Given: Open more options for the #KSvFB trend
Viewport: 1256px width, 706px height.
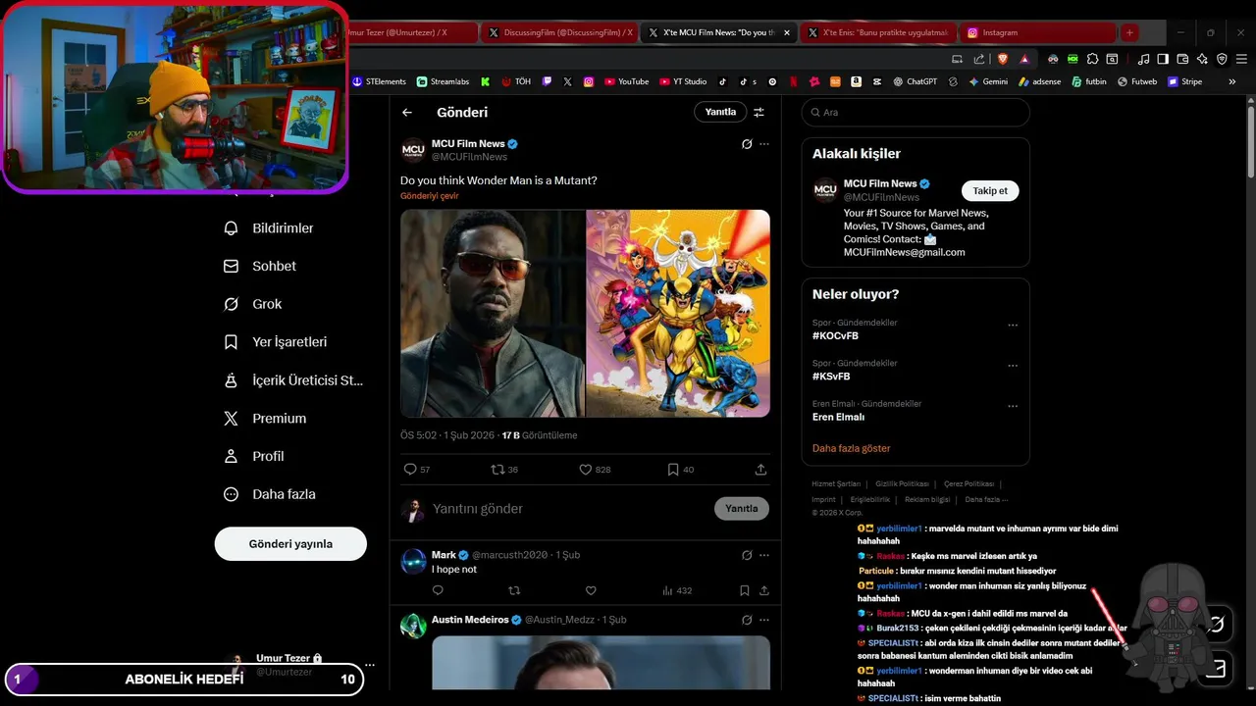Looking at the screenshot, I should pos(1013,366).
